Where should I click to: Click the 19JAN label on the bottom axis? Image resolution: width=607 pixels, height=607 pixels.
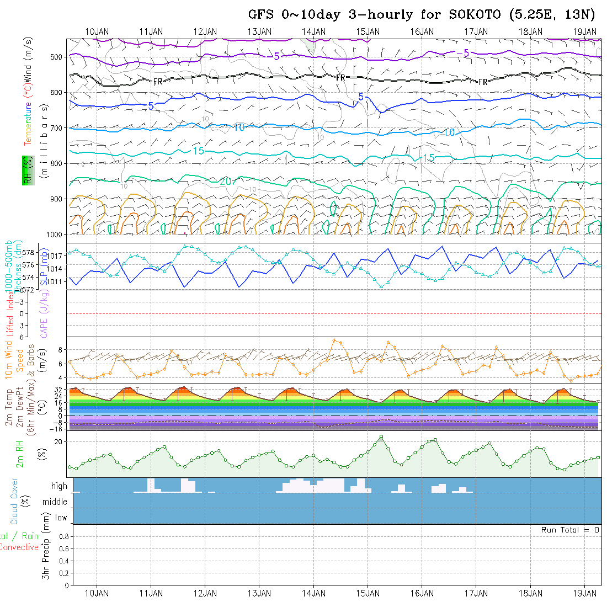coord(584,593)
